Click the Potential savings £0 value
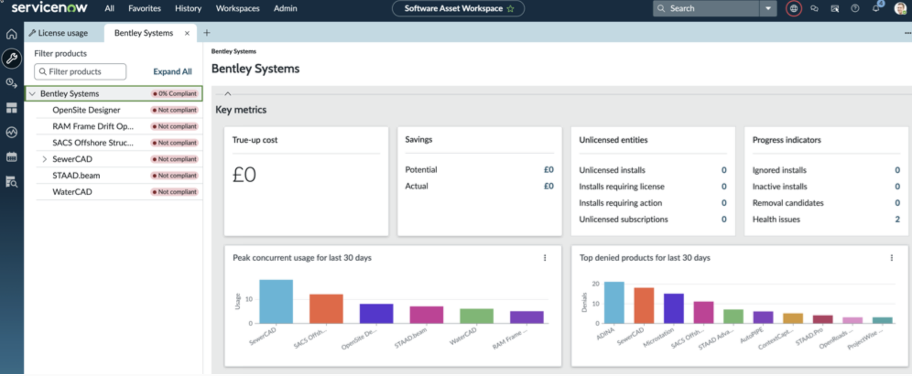Viewport: 912px width, 376px height. [548, 170]
